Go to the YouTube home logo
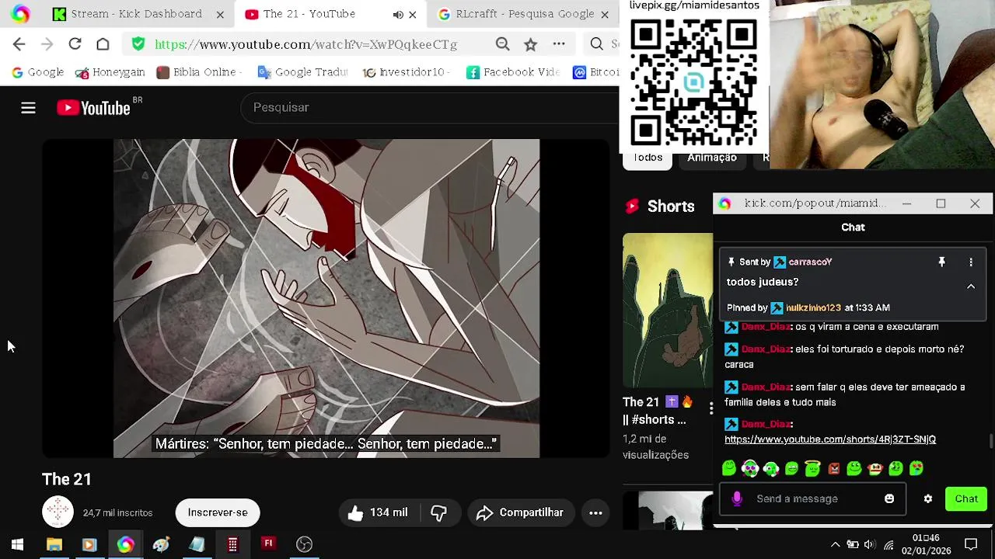This screenshot has width=995, height=559. [93, 108]
